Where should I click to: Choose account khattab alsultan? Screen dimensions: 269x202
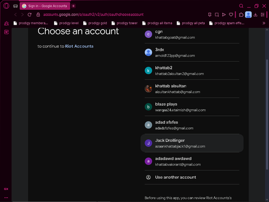click(x=192, y=89)
